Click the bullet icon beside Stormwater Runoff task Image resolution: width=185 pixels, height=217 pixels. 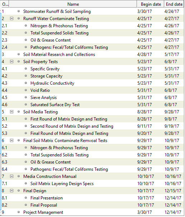click(19, 11)
